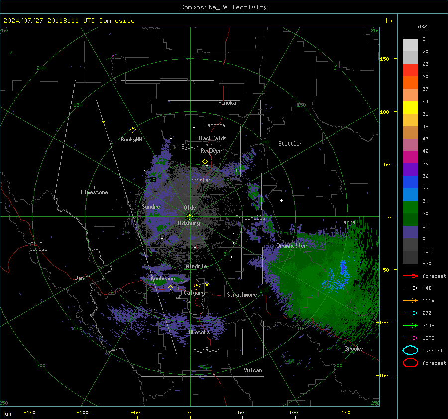Viewport: 448px width, 419px height.
Task: Click the yellow swatch between 51 and 54 dBZ
Action: pos(410,107)
